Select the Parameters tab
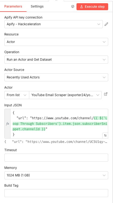 click(x=13, y=6)
